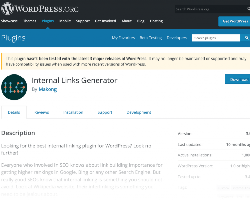Go to the About page
This screenshot has width=250, height=200.
[x=127, y=21]
